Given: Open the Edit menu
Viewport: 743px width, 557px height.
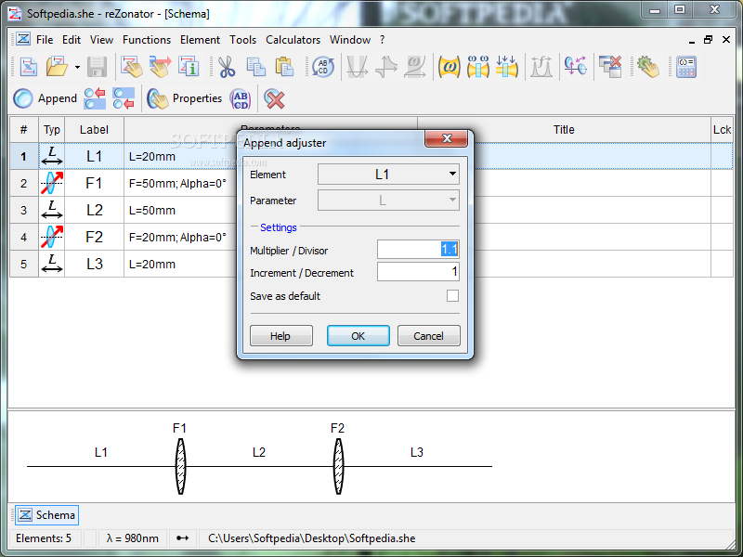Looking at the screenshot, I should tap(72, 40).
